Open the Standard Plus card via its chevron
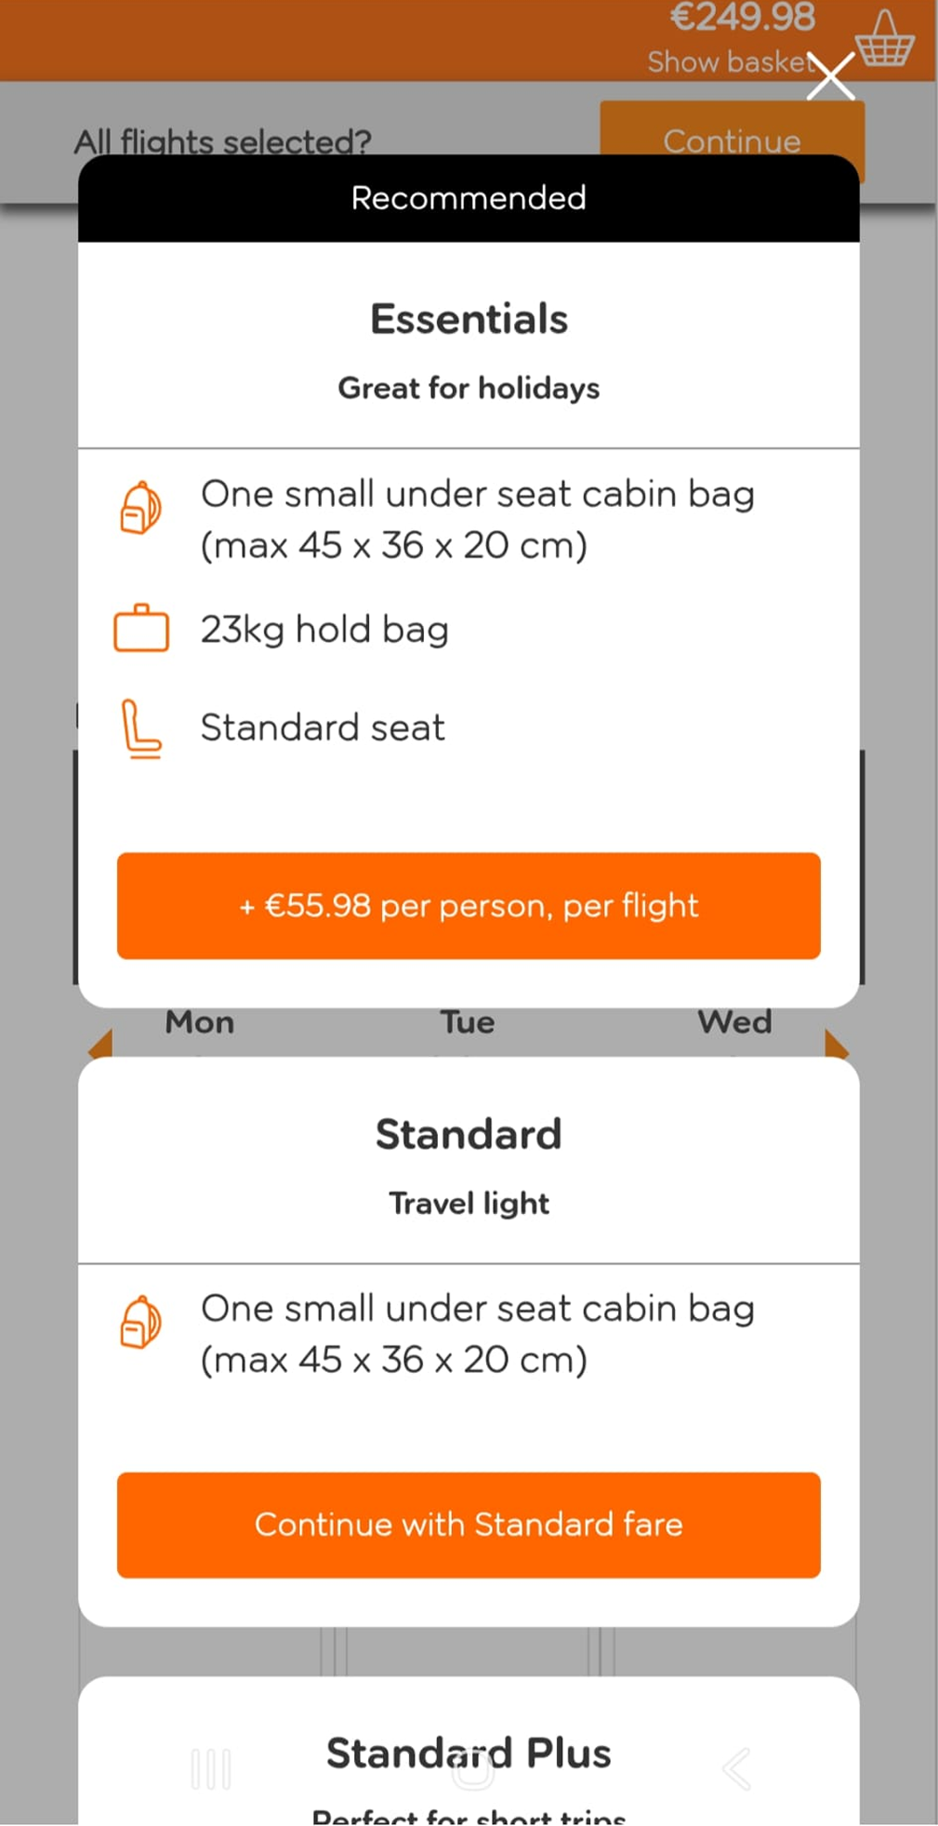Viewport: 938px width, 1826px height. [736, 1766]
